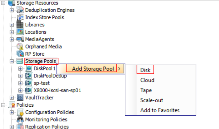
Task: Click the MediaAgents icon
Action: click(20, 39)
